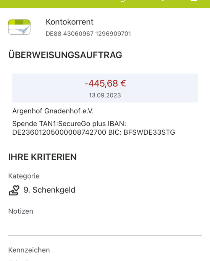Tap the hand-with-heart category icon
Screen dimensions: 210x261
(x=14, y=190)
